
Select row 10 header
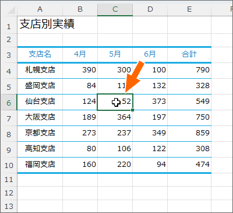pyautogui.click(x=9, y=165)
